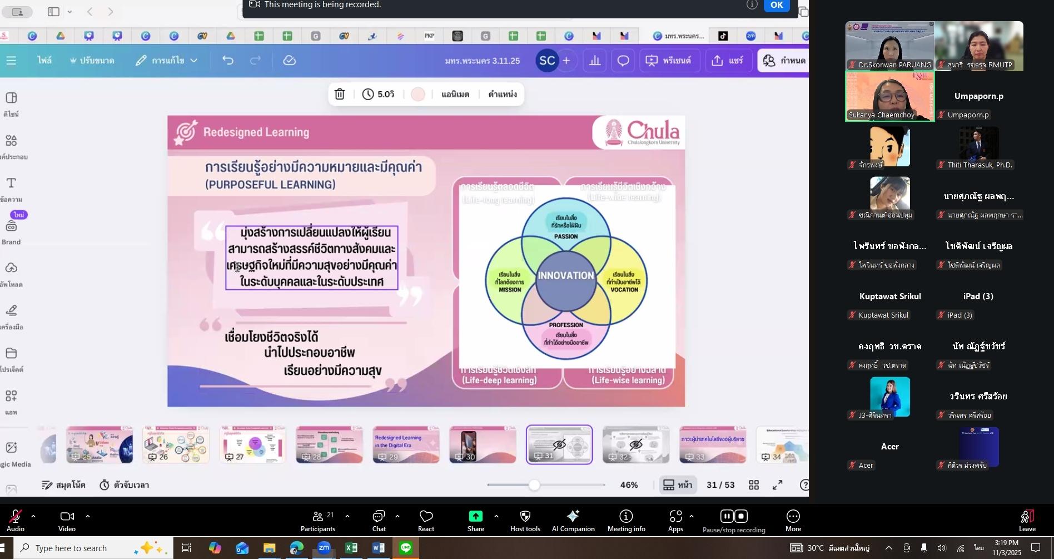Screen dimensions: 1054x559
Task: Click the pink background color swatch
Action: click(x=418, y=95)
